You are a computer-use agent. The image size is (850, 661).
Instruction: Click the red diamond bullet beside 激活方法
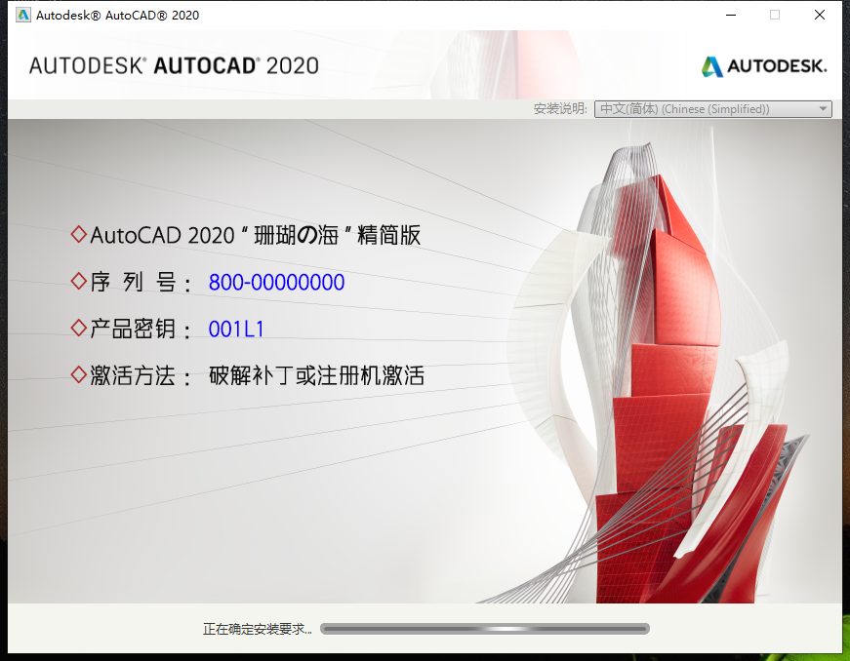79,374
